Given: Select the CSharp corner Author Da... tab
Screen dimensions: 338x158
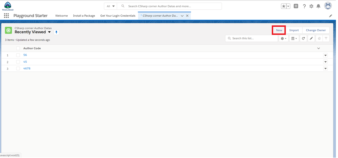Looking at the screenshot, I should tap(159, 16).
